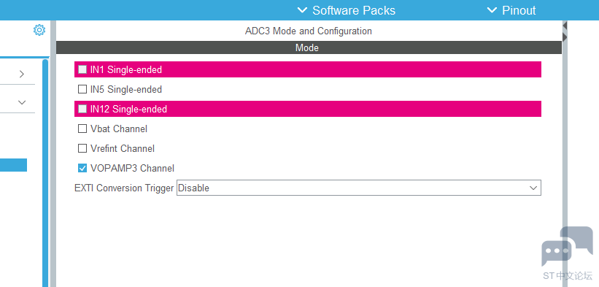599x287 pixels.
Task: Click the IN5 Single-ended label text
Action: [126, 89]
